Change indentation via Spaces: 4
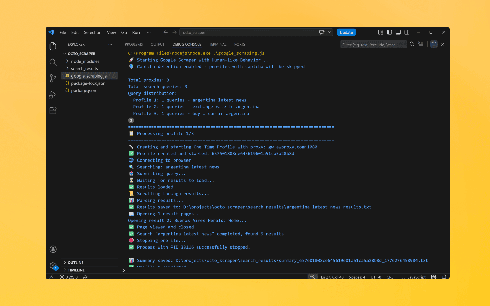The height and width of the screenshot is (306, 490). pyautogui.click(x=357, y=277)
